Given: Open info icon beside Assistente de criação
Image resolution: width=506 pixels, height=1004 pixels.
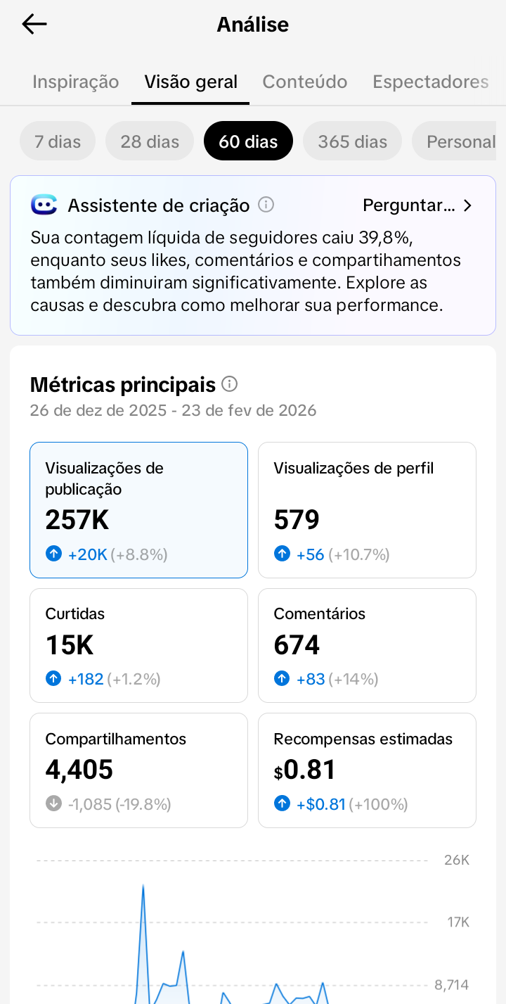Looking at the screenshot, I should [x=266, y=205].
